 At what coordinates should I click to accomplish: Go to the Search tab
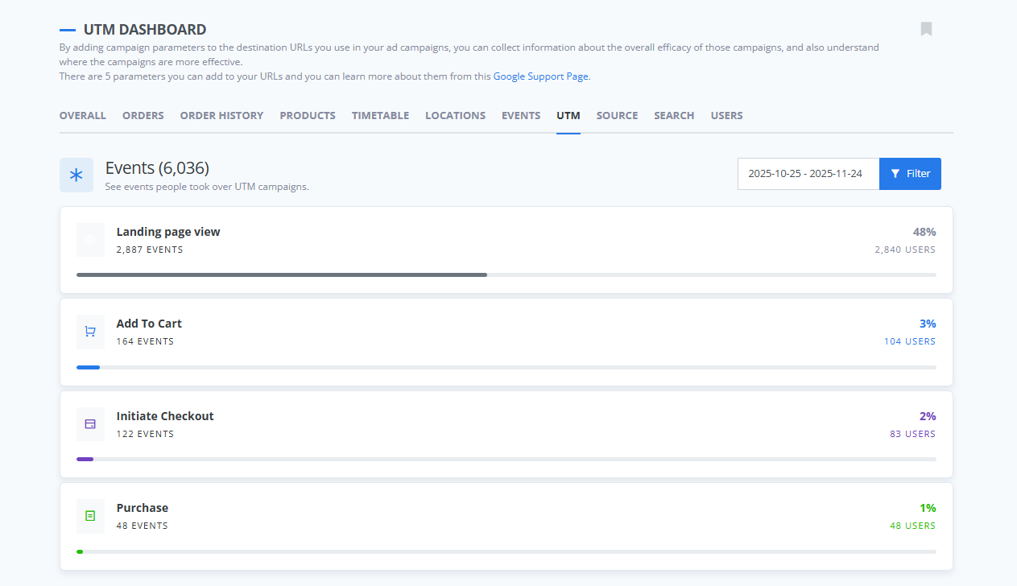coord(674,116)
